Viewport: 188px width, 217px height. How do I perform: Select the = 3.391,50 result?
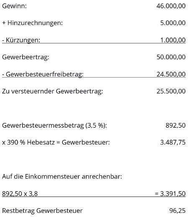coord(170,194)
